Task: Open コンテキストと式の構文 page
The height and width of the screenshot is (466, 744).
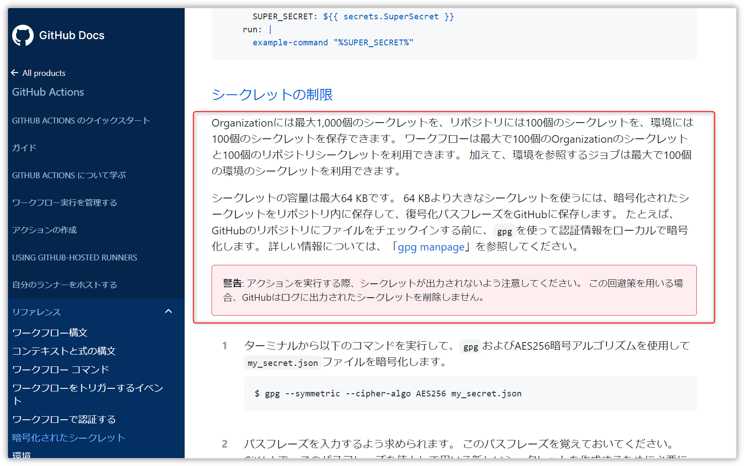Action: (64, 351)
